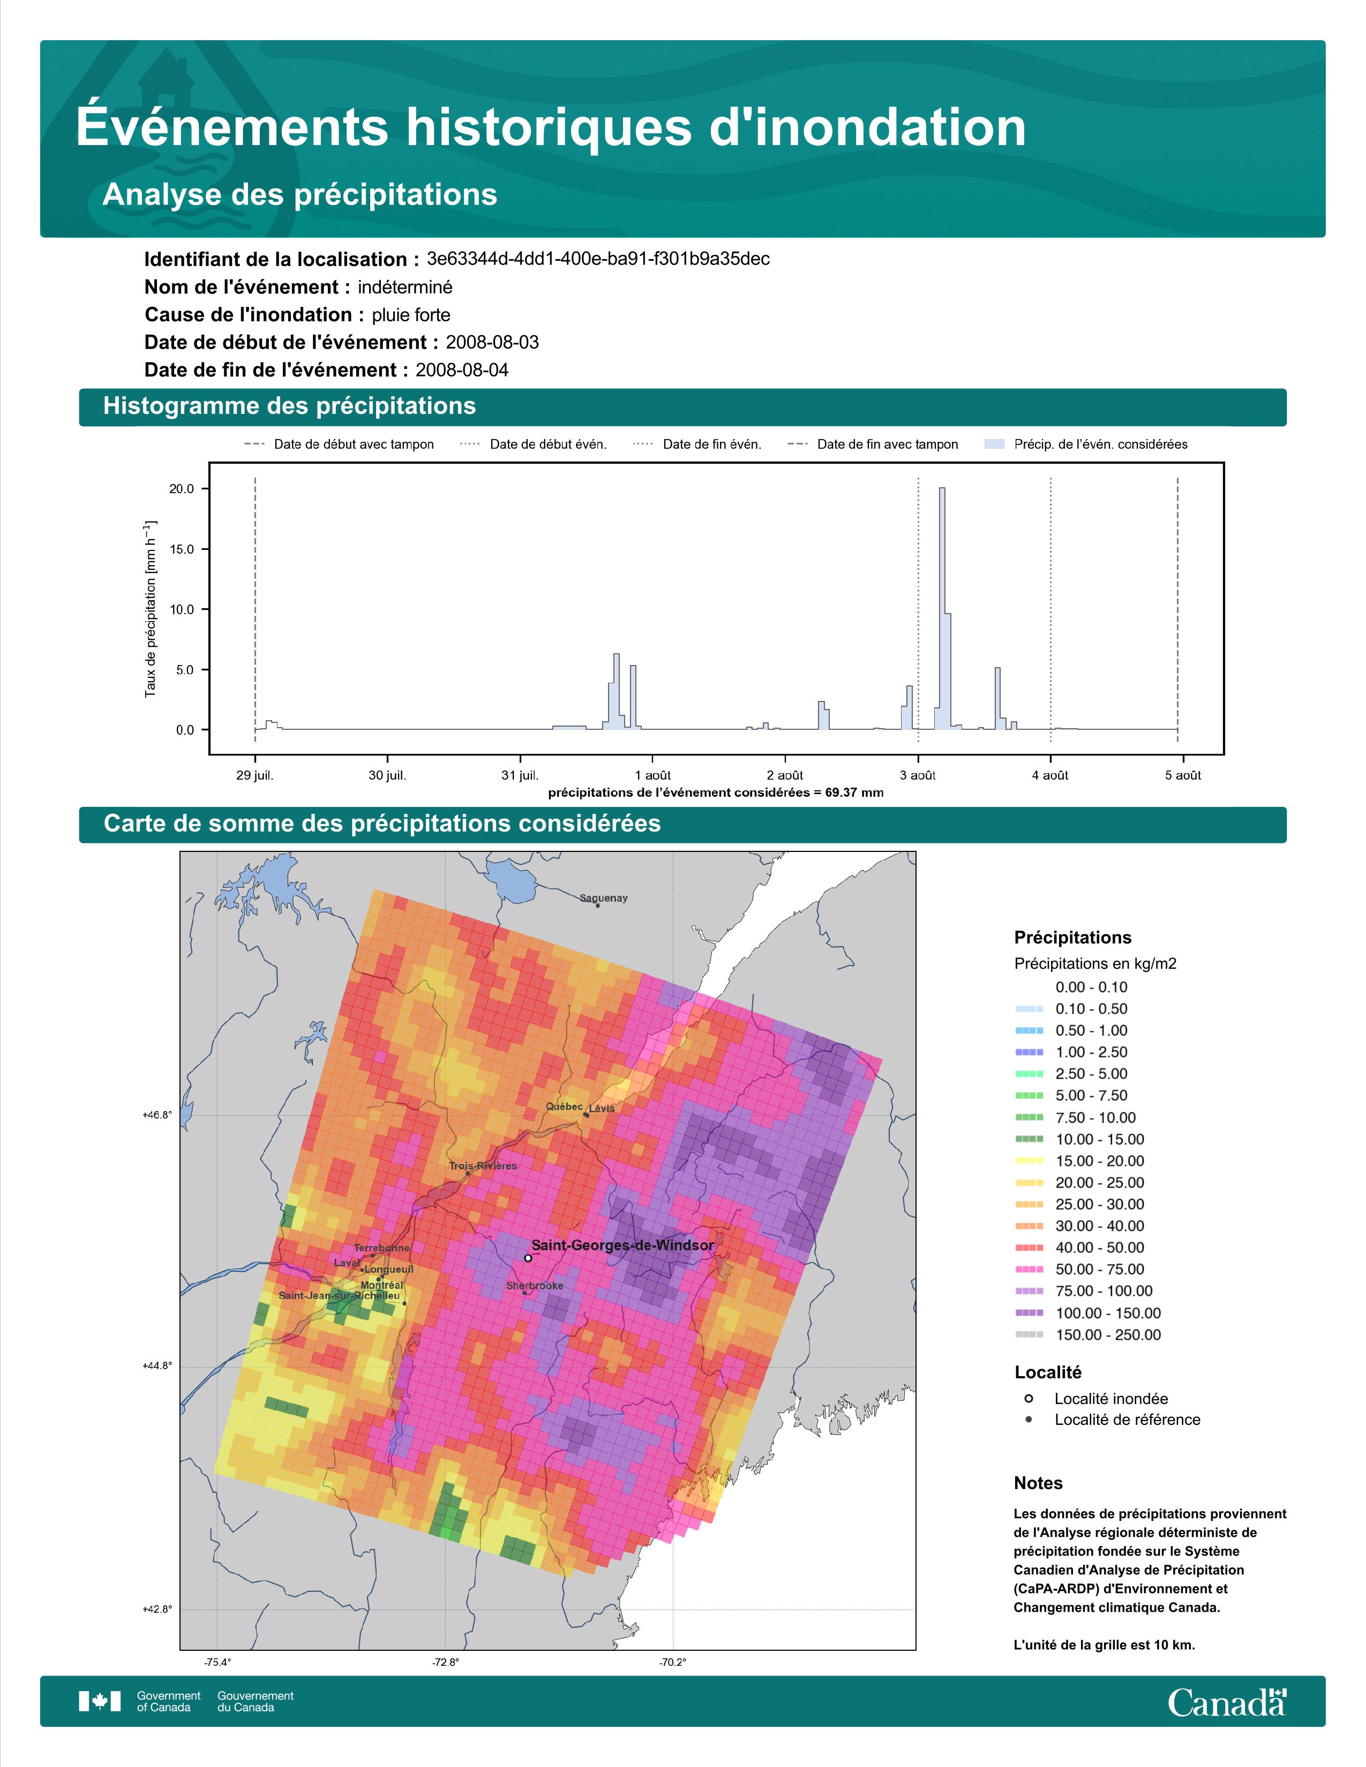Viewport: 1366px width, 1767px height.
Task: Click the 150.00 - 250.00 legend swatch
Action: coord(1029,1335)
